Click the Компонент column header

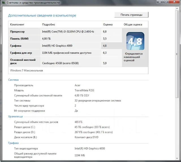(17, 25)
